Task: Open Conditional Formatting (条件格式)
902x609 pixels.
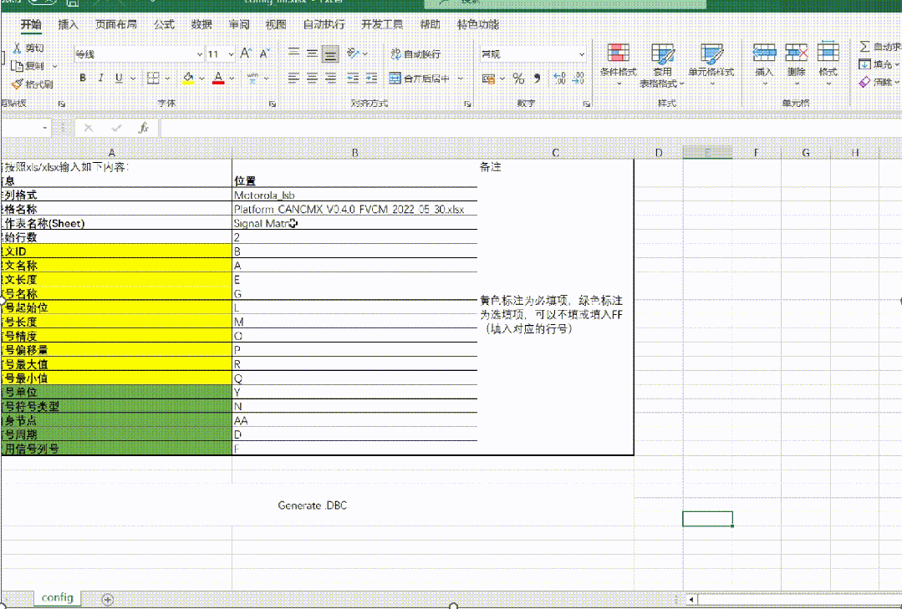Action: (619, 65)
